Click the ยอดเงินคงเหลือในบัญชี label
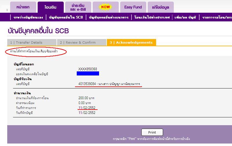 tap(32, 74)
